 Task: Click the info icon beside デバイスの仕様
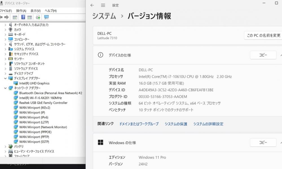(x=100, y=55)
